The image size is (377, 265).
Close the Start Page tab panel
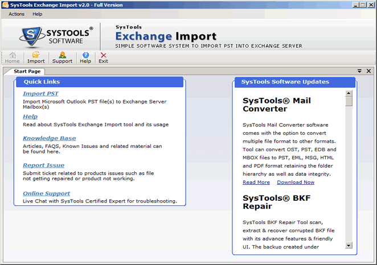tap(368, 71)
